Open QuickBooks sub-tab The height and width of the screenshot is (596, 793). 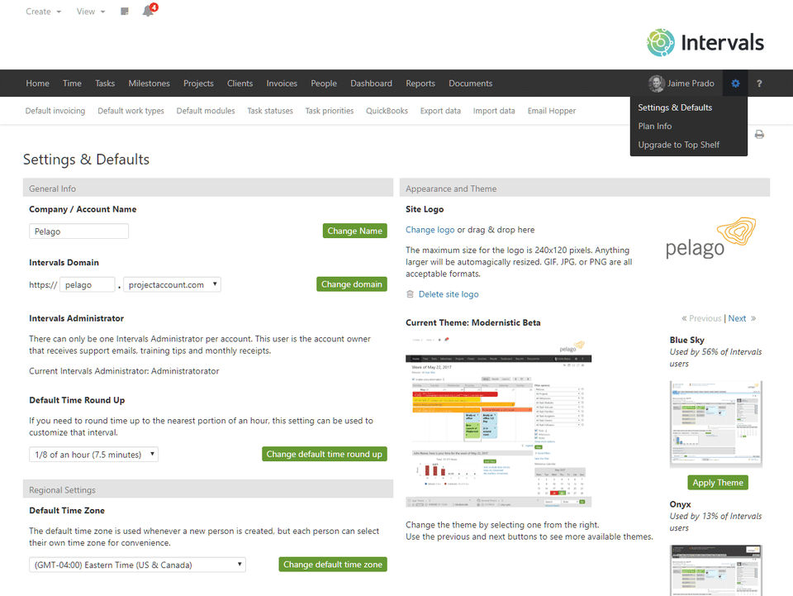387,111
